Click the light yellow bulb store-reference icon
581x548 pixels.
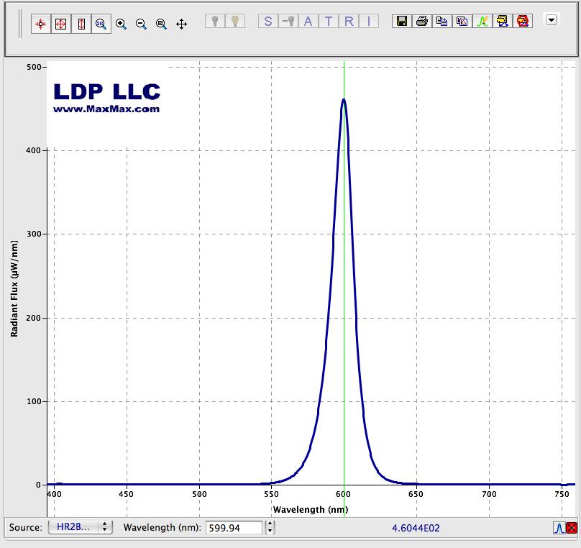(x=235, y=21)
